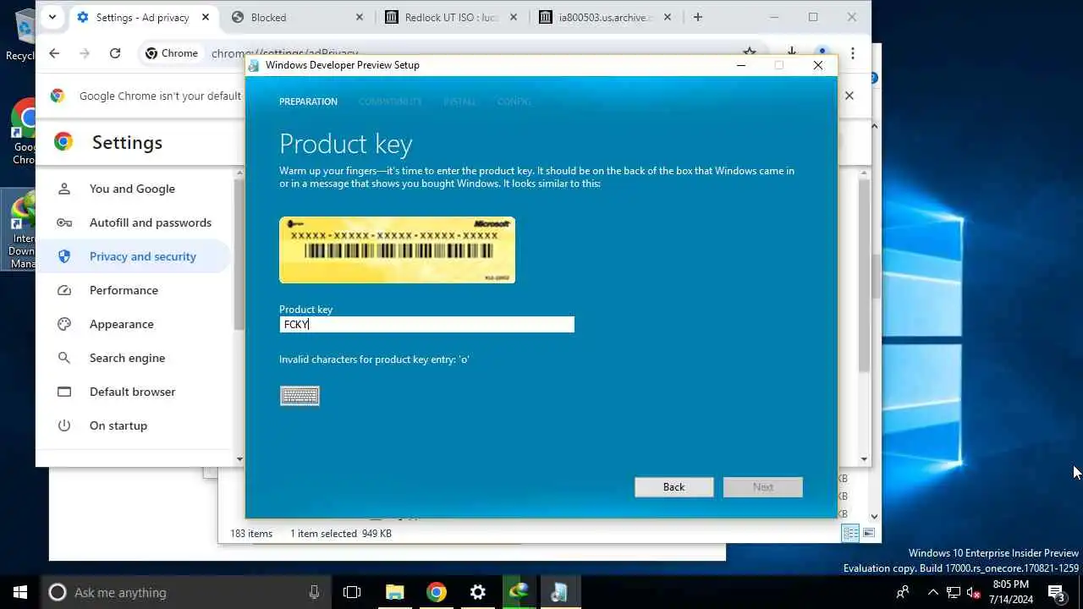Click the Chrome profile avatar icon
1083x609 pixels.
pyautogui.click(x=822, y=52)
